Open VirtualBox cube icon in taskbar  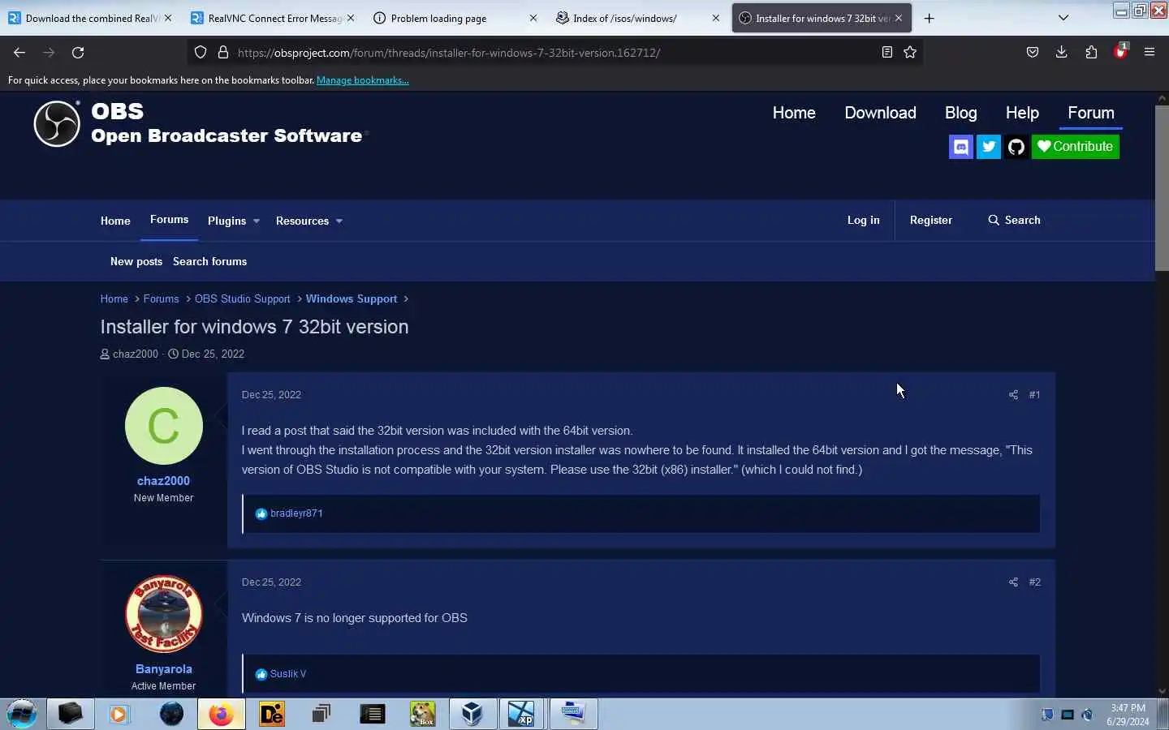472,714
